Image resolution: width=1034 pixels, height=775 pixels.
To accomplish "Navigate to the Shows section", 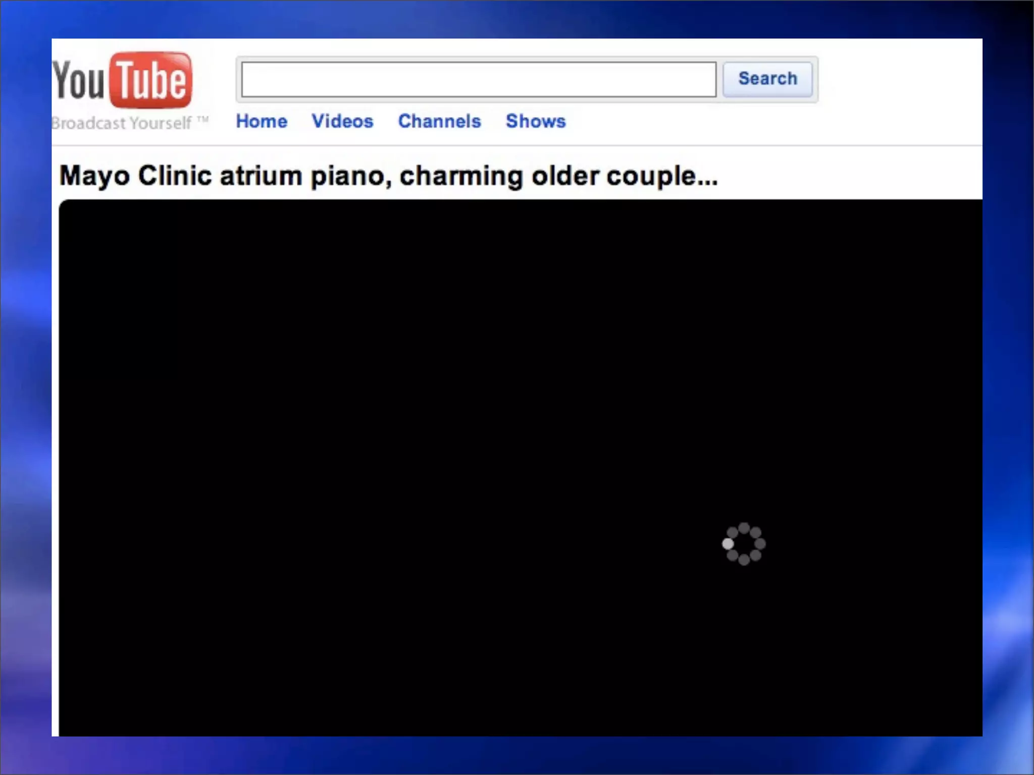I will (536, 121).
